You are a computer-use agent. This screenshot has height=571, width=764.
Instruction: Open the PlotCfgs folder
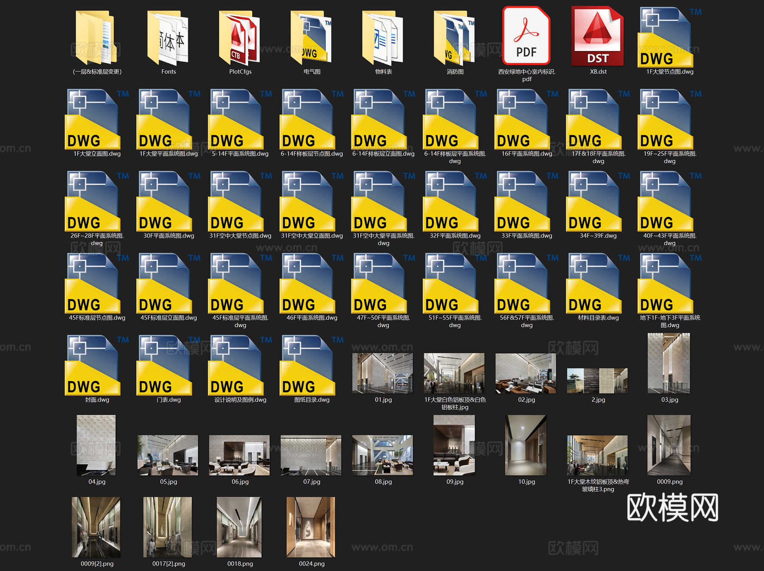(240, 38)
